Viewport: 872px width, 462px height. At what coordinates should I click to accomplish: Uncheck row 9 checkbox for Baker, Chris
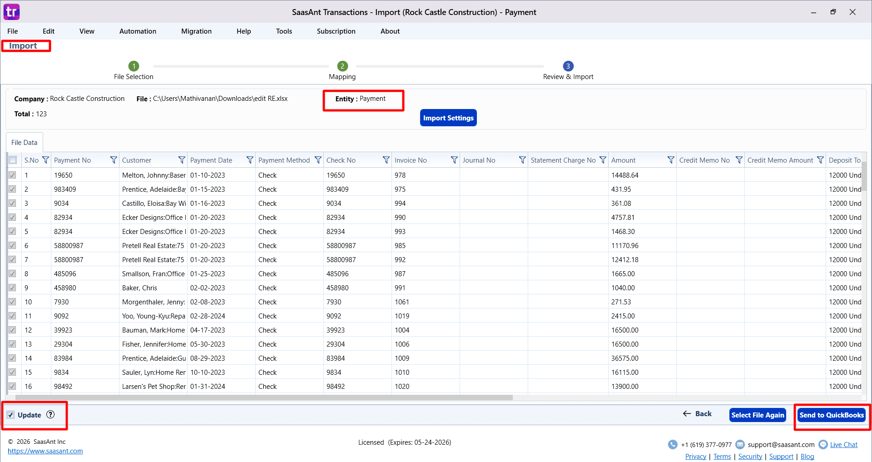12,288
